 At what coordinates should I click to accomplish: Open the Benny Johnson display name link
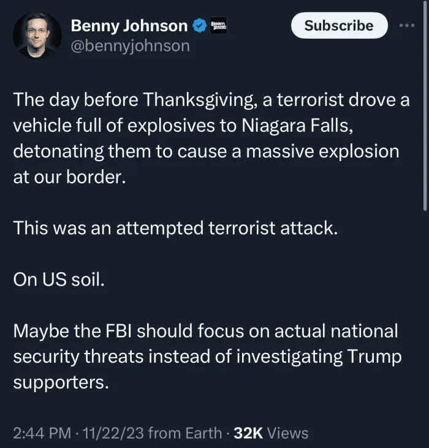coord(129,26)
